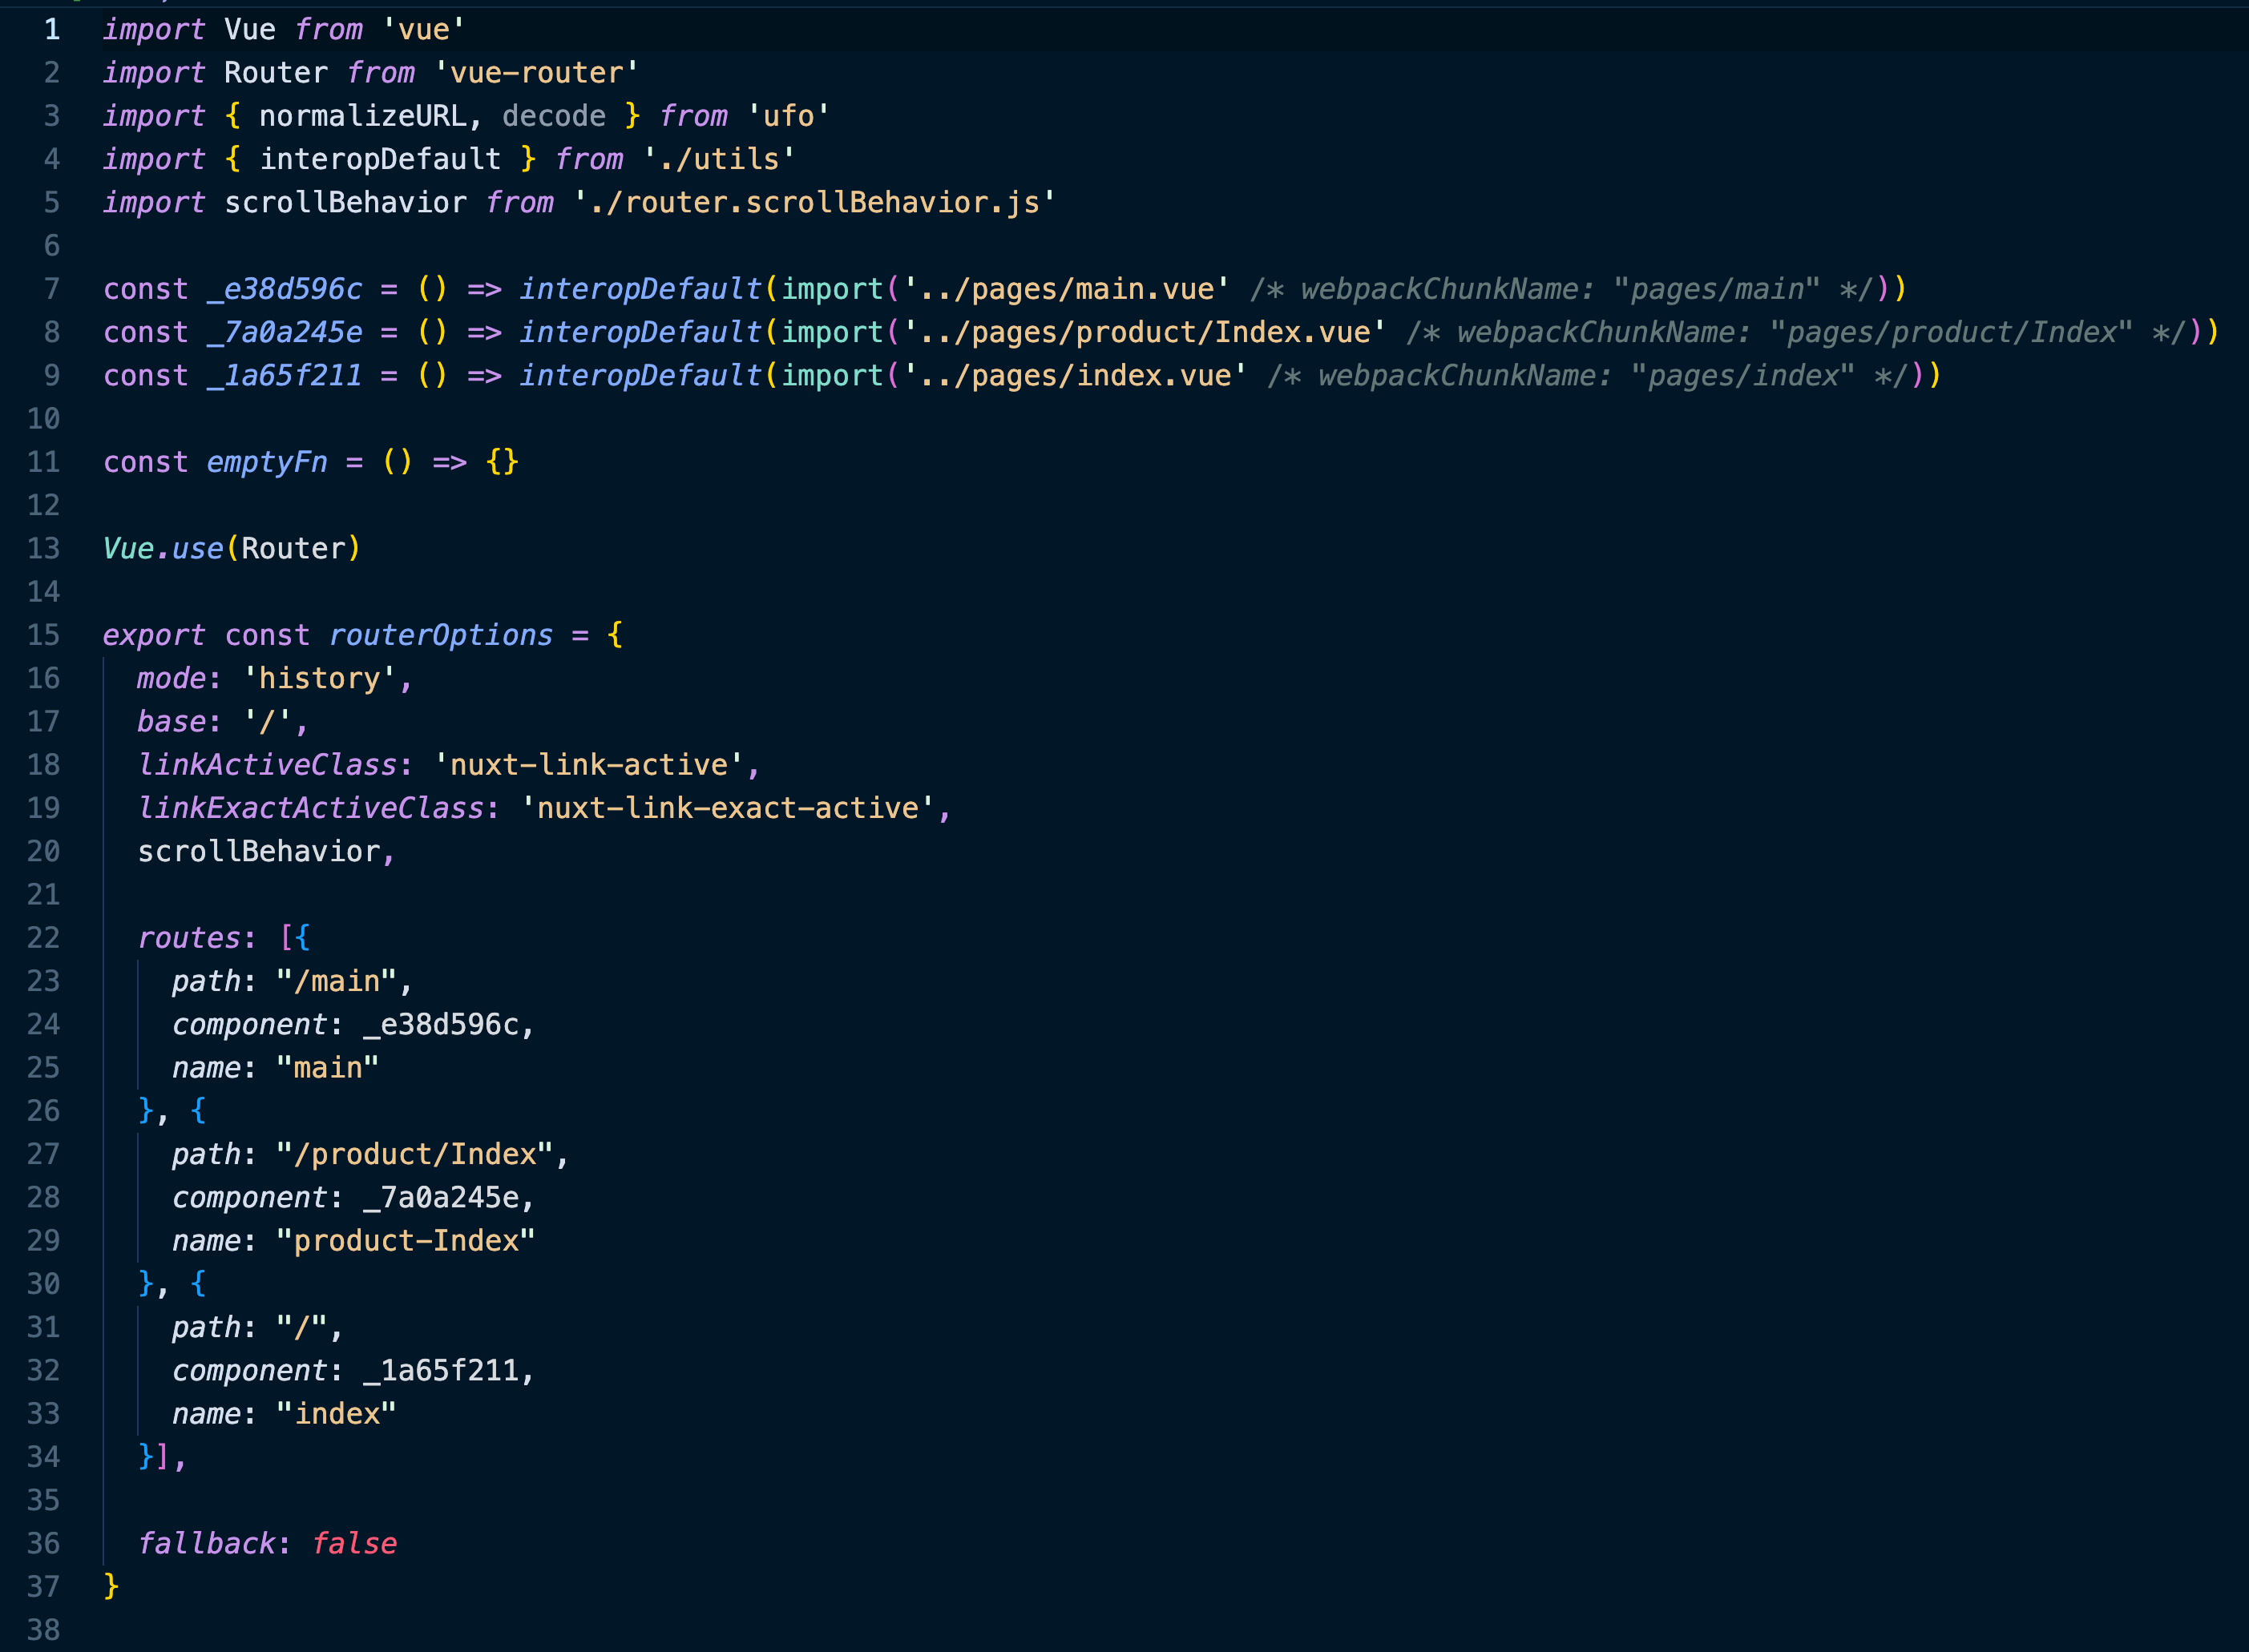Click '../pages/product/Index.vue' import path

coord(1145,332)
